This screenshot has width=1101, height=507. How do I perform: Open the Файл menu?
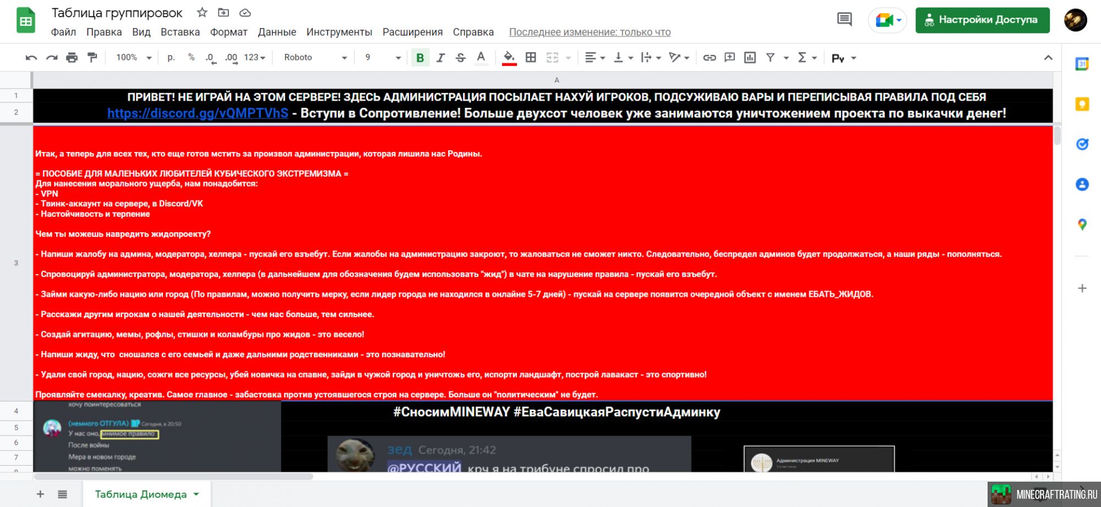pyautogui.click(x=63, y=32)
